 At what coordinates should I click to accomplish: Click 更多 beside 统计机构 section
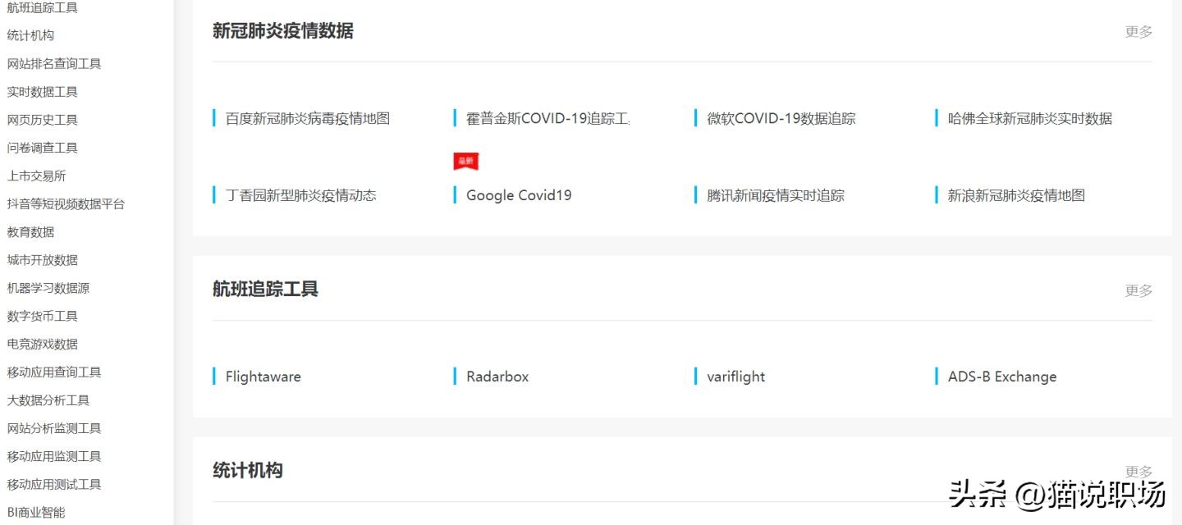click(x=1138, y=470)
